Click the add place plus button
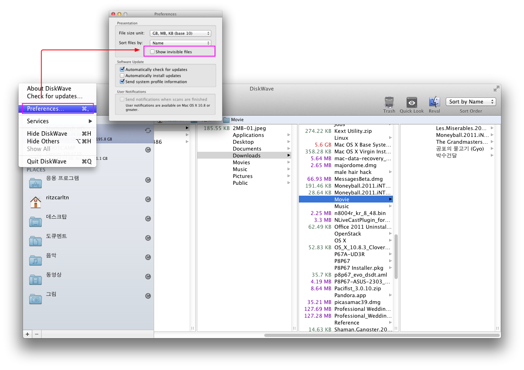The height and width of the screenshot is (370, 524). click(x=27, y=334)
